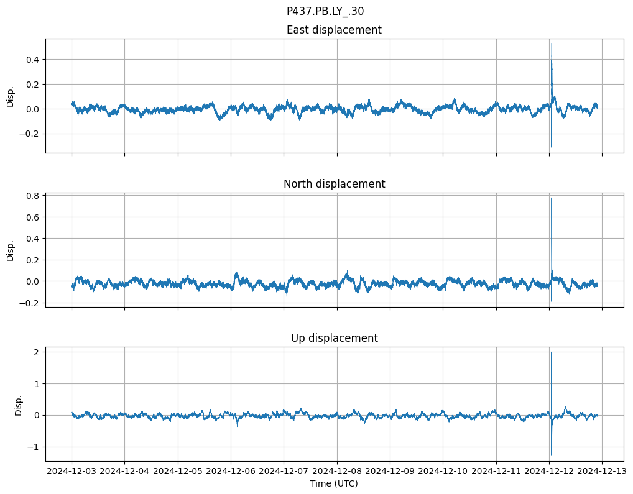633x494 pixels.
Task: Click the Disp. y-axis label of East plot
Action: 11,96
